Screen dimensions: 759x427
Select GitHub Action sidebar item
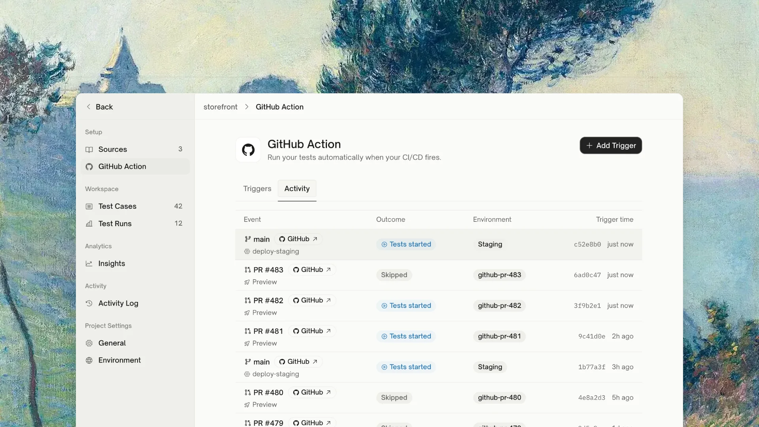135,166
